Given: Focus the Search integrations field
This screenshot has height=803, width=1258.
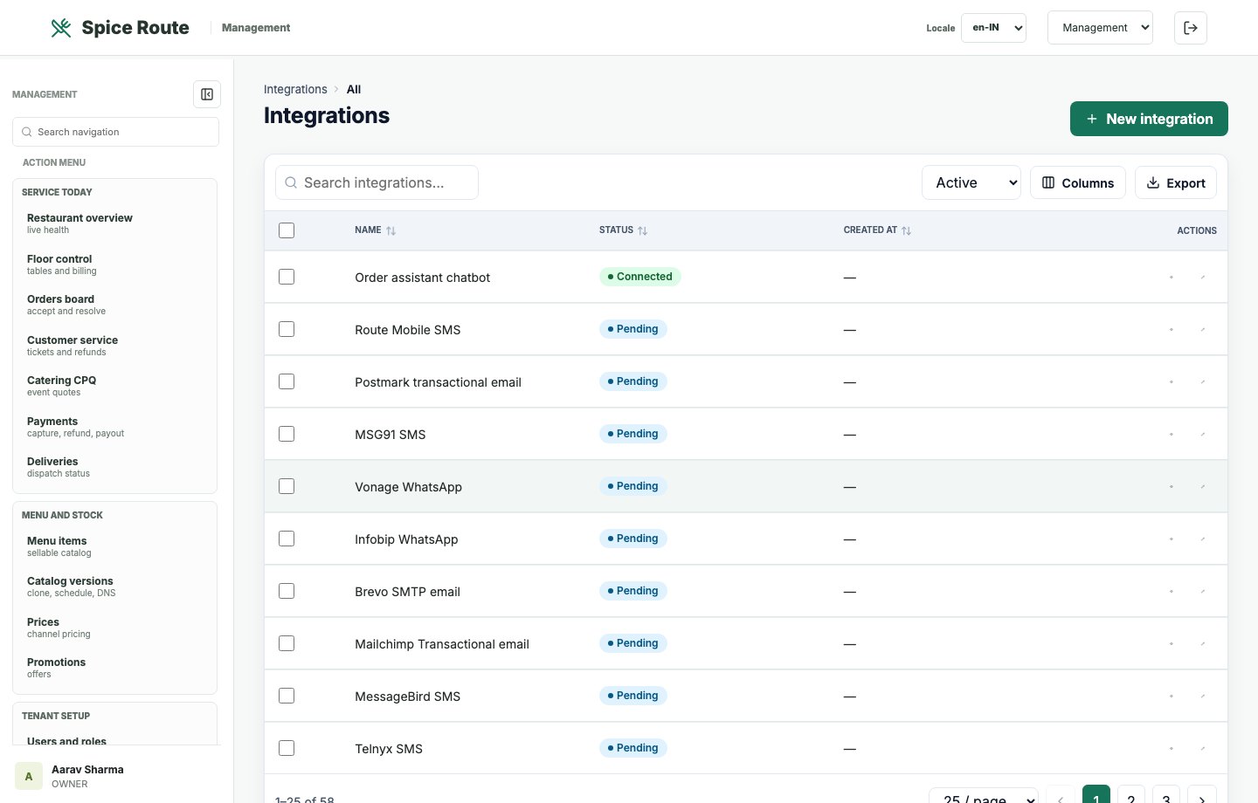Looking at the screenshot, I should coord(377,182).
